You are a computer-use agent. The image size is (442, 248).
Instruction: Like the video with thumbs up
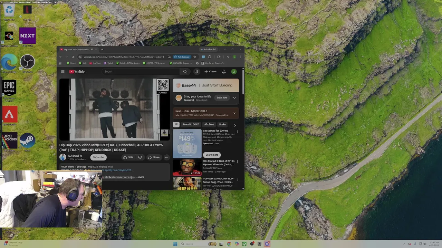click(x=128, y=157)
